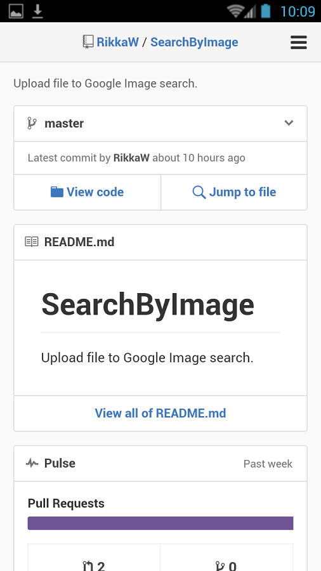
Task: Tap the Pulse activity icon
Action: [x=32, y=463]
